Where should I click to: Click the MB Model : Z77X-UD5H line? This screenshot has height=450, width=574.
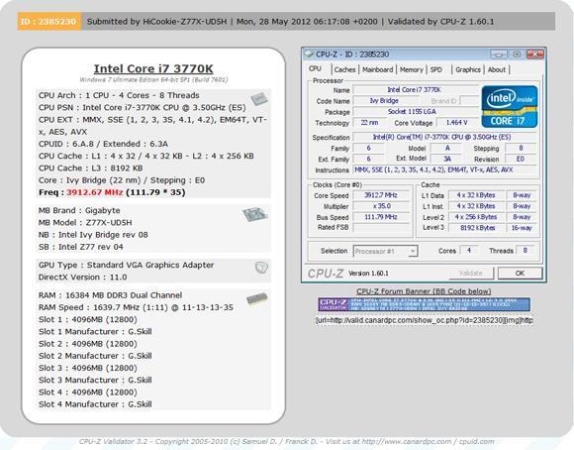pos(85,223)
